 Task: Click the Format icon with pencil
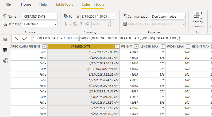tap(66, 16)
